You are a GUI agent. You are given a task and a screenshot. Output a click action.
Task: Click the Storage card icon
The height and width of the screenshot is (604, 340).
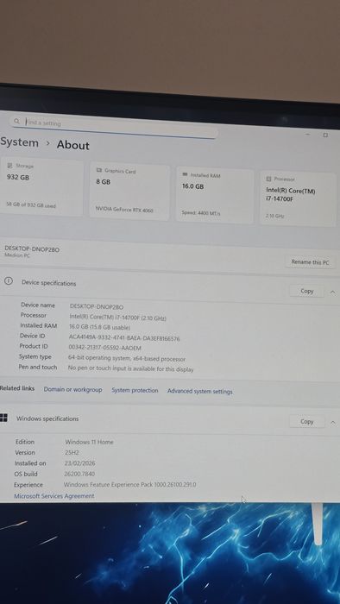[x=10, y=166]
